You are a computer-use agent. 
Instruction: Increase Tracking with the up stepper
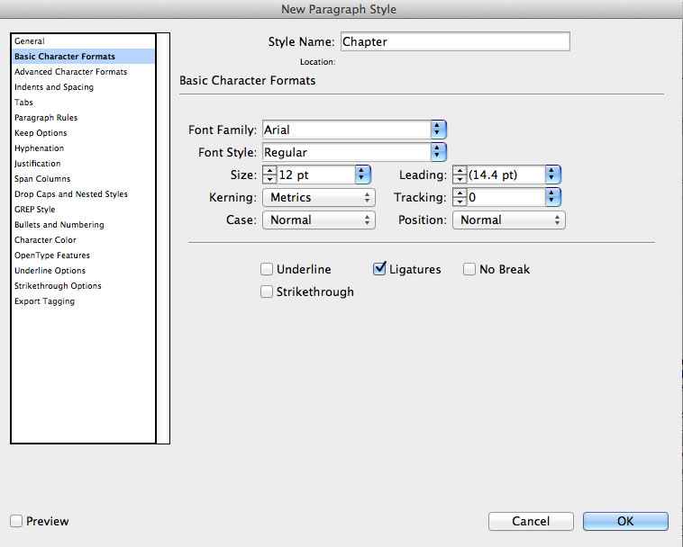click(460, 193)
